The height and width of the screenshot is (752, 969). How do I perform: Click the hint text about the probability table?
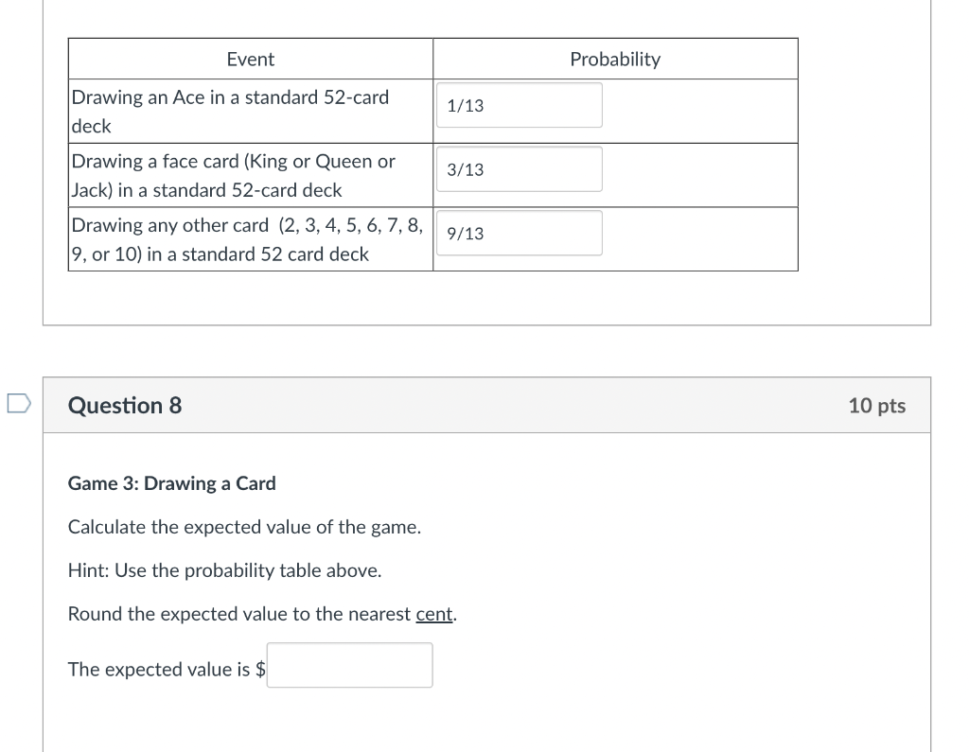click(x=224, y=570)
